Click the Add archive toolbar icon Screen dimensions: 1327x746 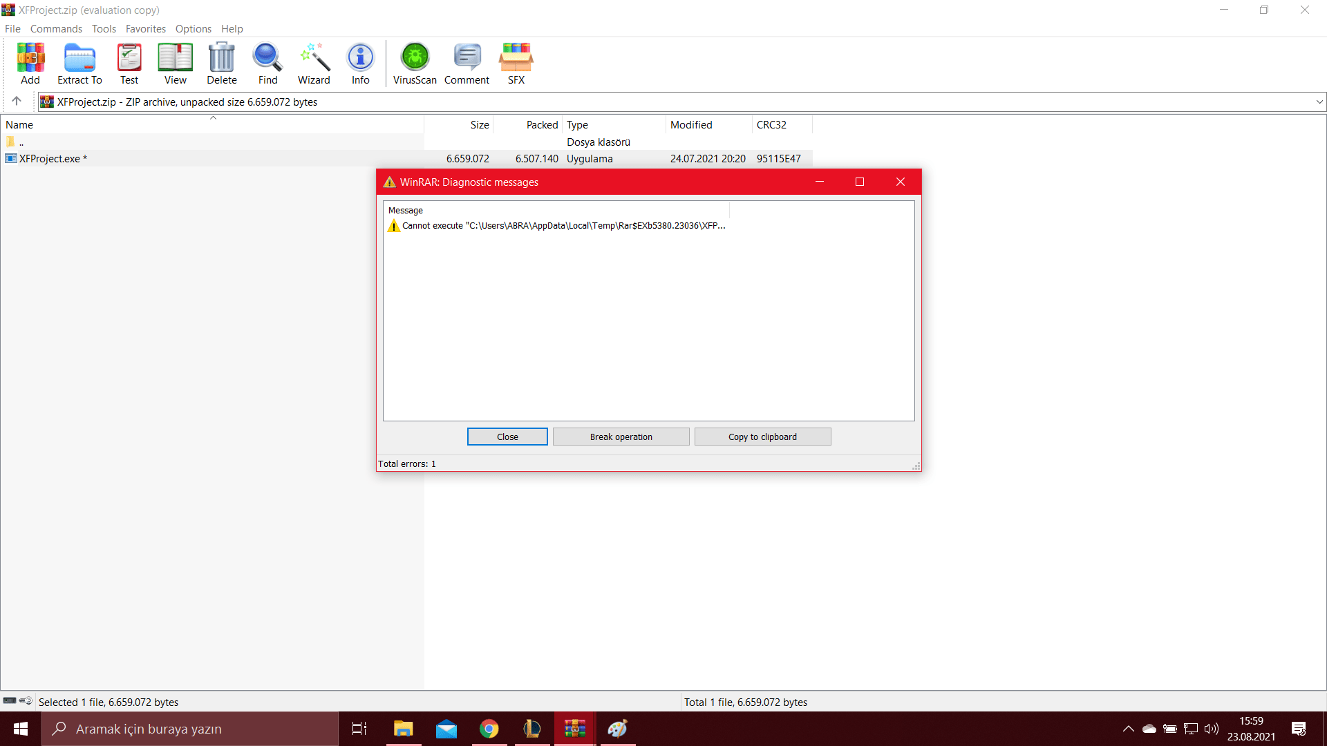pos(30,64)
